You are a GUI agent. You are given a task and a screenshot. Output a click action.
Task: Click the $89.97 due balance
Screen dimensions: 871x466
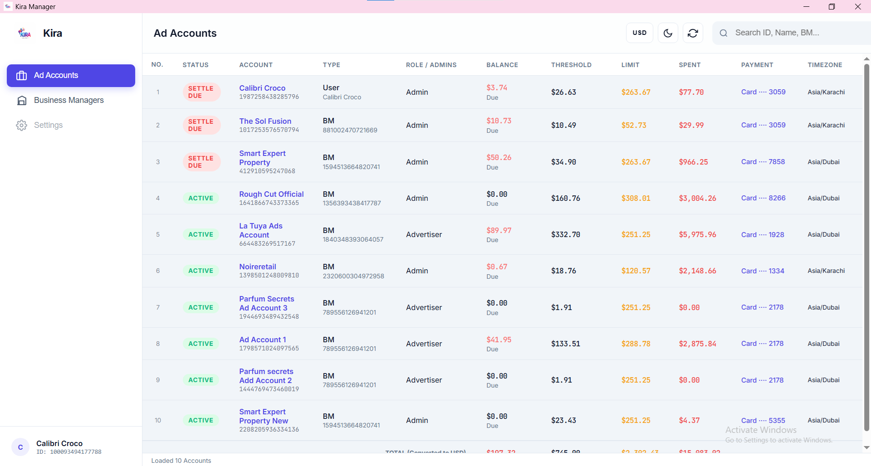(x=499, y=231)
